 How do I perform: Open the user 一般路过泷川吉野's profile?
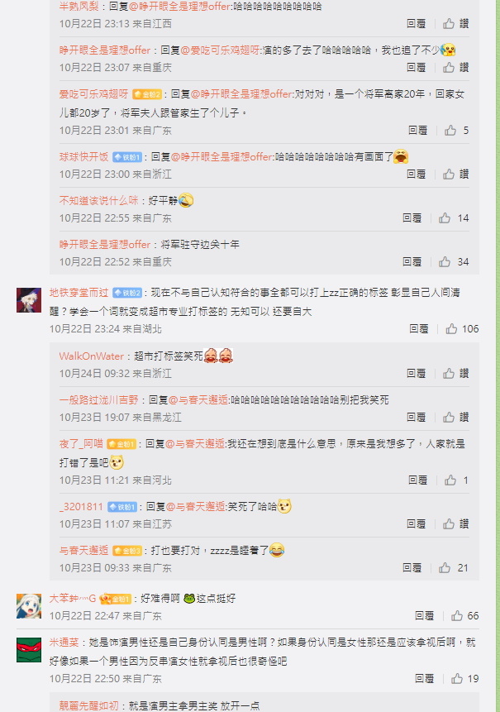tap(98, 399)
